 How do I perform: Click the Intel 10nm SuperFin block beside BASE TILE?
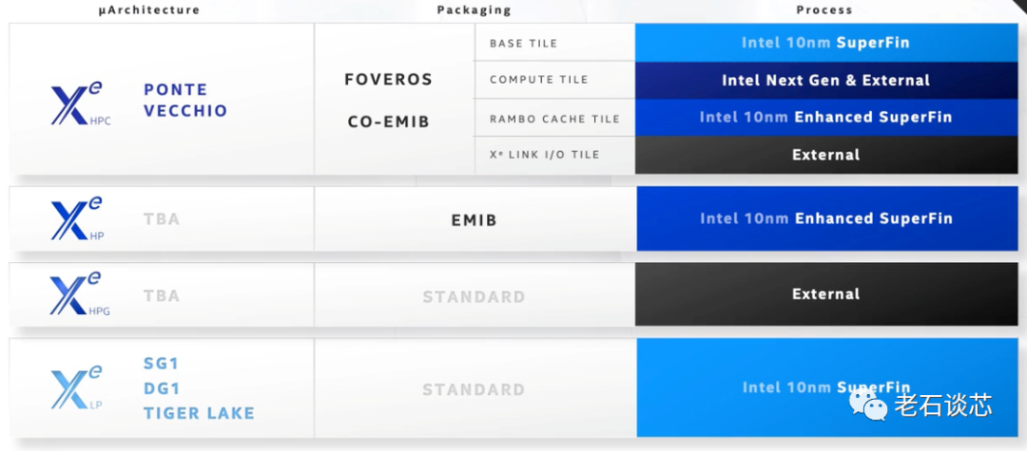coord(825,43)
